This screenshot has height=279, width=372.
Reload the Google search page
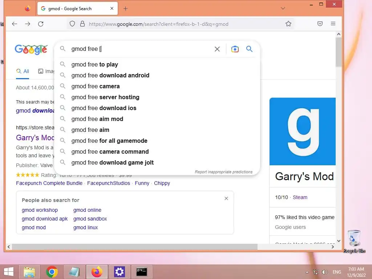tap(41, 24)
